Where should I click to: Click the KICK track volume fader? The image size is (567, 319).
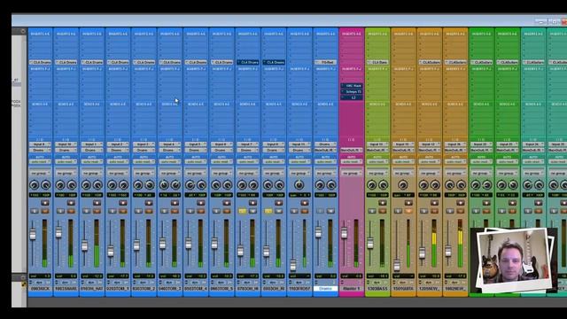click(33, 234)
